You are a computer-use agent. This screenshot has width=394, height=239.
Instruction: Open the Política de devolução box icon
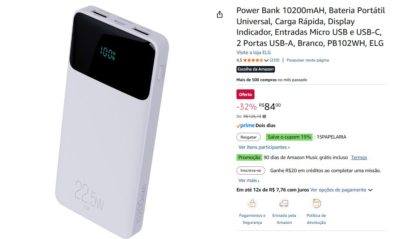[x=316, y=203]
